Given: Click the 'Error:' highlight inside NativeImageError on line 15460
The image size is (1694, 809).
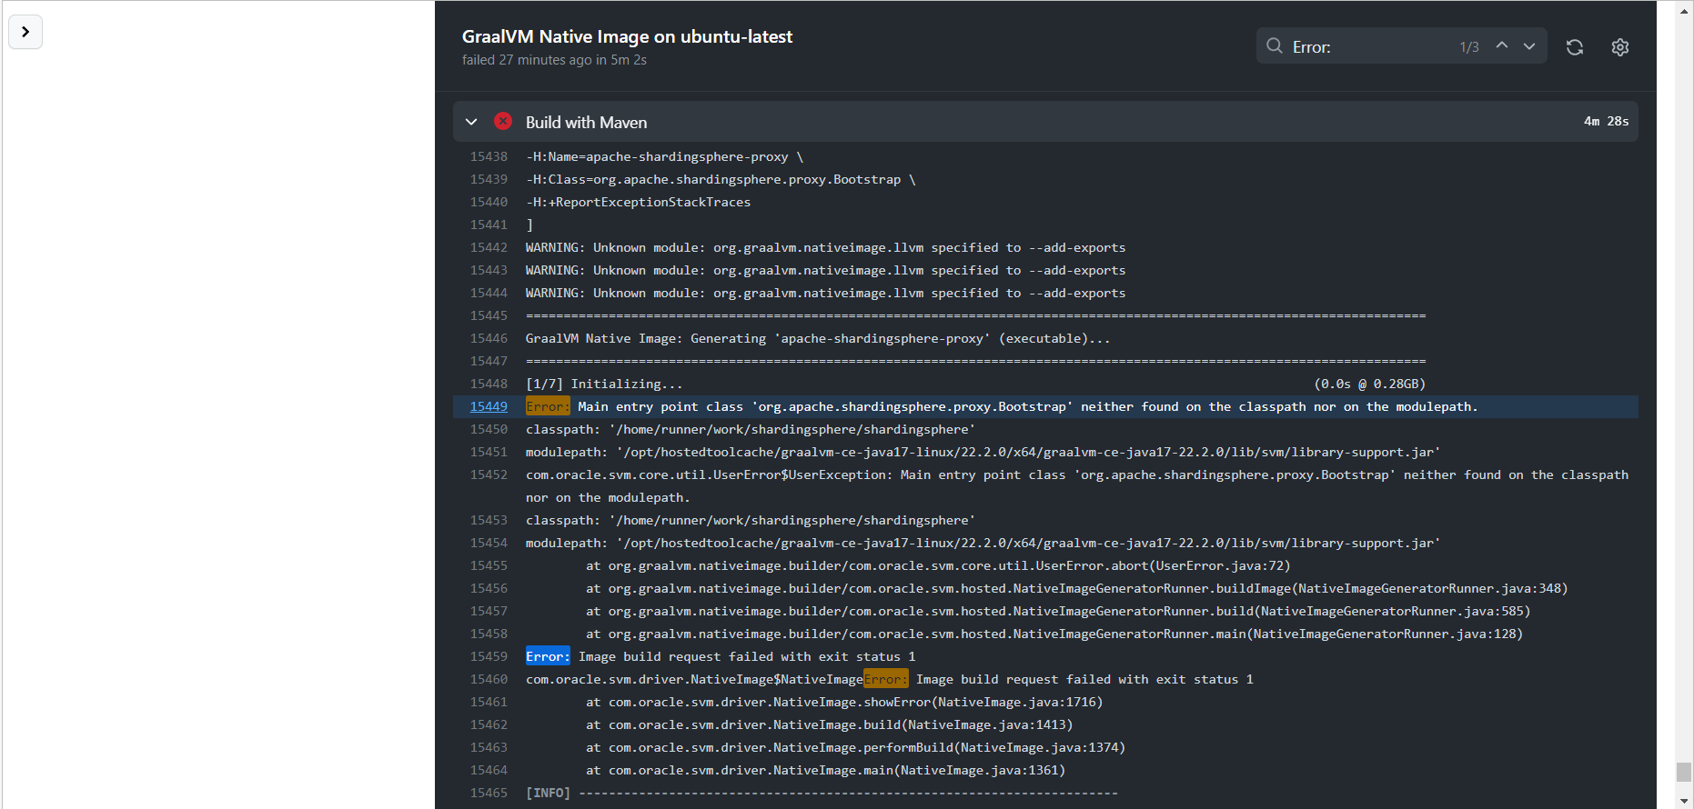Looking at the screenshot, I should point(885,679).
